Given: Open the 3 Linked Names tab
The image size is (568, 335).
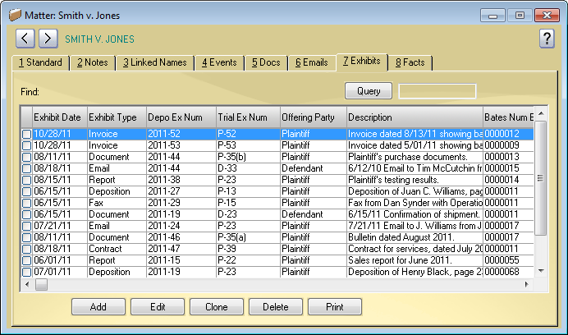Looking at the screenshot, I should pos(155,62).
